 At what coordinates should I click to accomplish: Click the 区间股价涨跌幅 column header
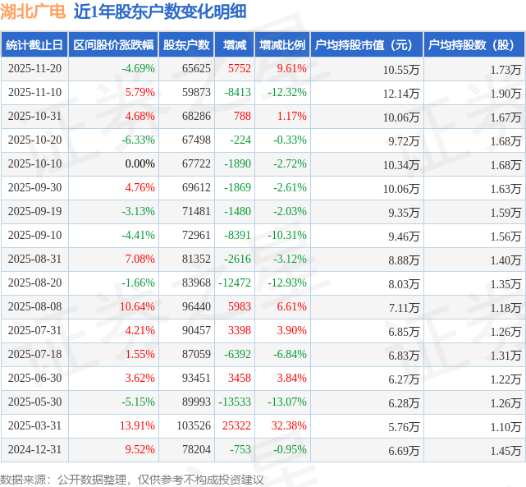(x=113, y=44)
